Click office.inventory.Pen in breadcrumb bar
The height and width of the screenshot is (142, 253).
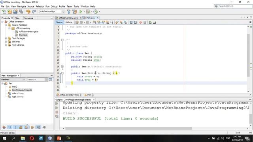click(69, 95)
